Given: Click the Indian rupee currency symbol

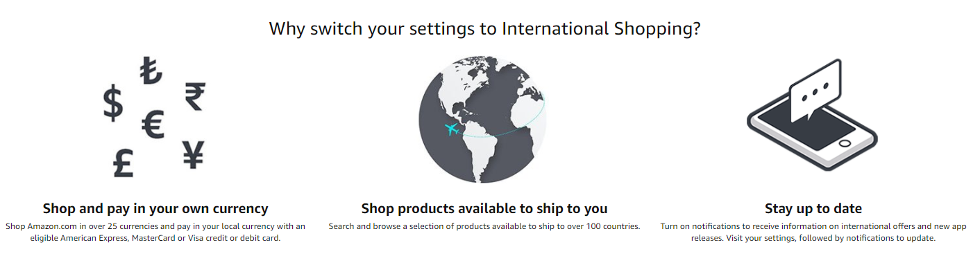Looking at the screenshot, I should point(194,96).
